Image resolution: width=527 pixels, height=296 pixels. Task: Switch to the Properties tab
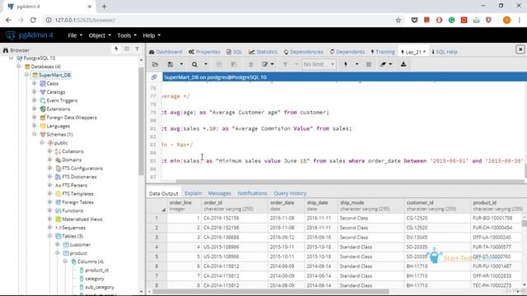204,52
